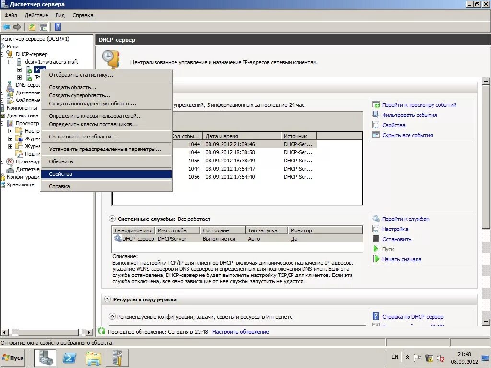Click the black Остановить stop icon
Image resolution: width=491 pixels, height=368 pixels.
(x=376, y=239)
